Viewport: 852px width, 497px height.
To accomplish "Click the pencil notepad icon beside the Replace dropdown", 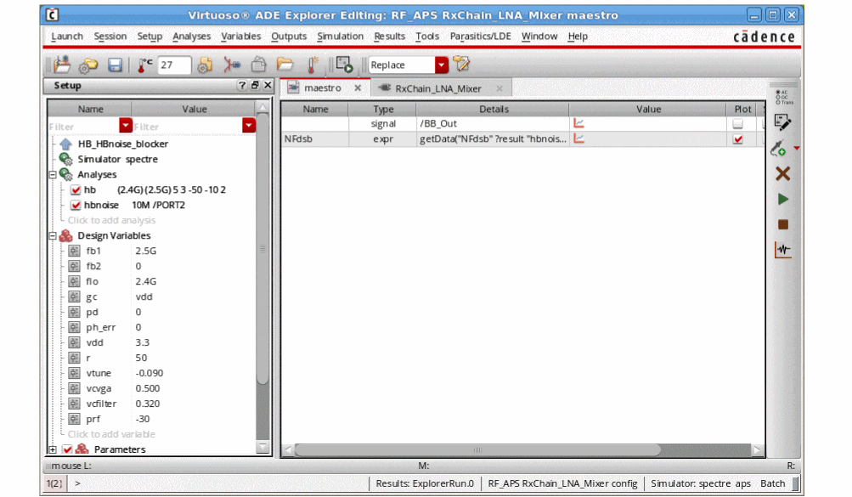I will point(461,64).
